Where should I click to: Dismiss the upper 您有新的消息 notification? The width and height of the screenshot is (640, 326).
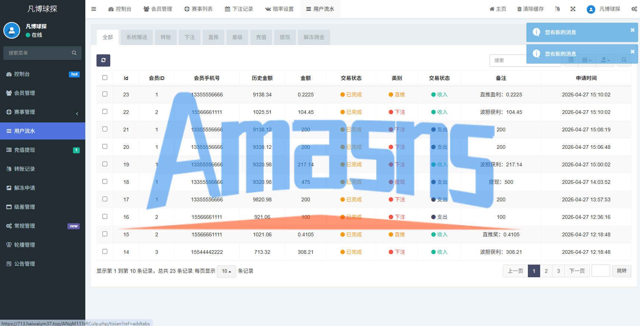tap(633, 30)
